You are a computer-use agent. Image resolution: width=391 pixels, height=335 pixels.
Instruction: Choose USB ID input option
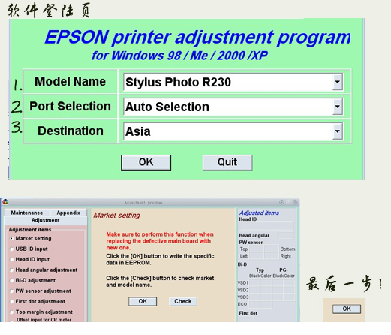point(11,249)
